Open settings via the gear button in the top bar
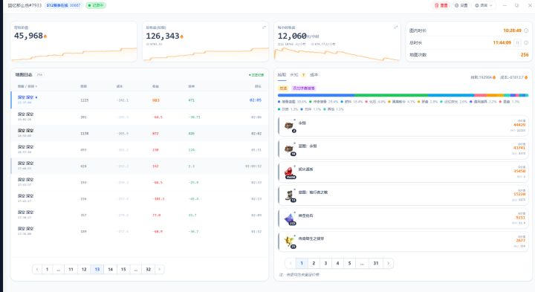The image size is (535, 292). [x=461, y=5]
